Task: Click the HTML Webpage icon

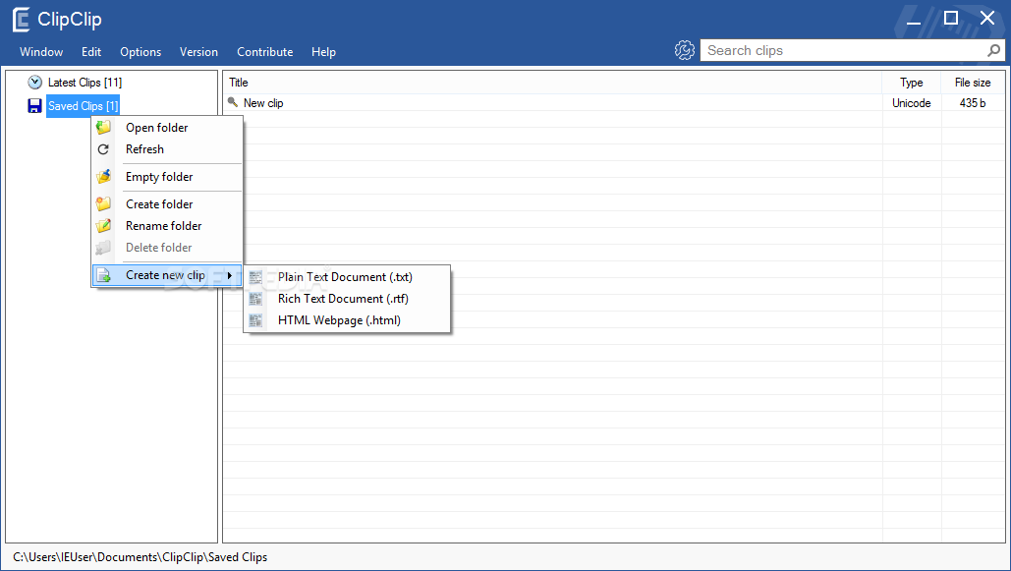Action: 256,320
